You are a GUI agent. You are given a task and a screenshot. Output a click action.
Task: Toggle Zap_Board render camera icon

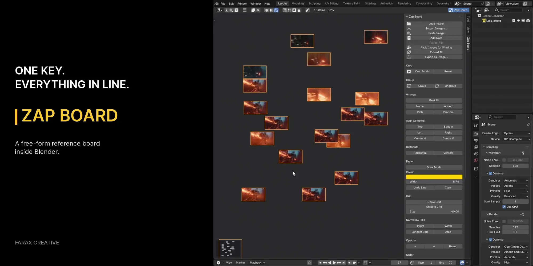click(528, 21)
